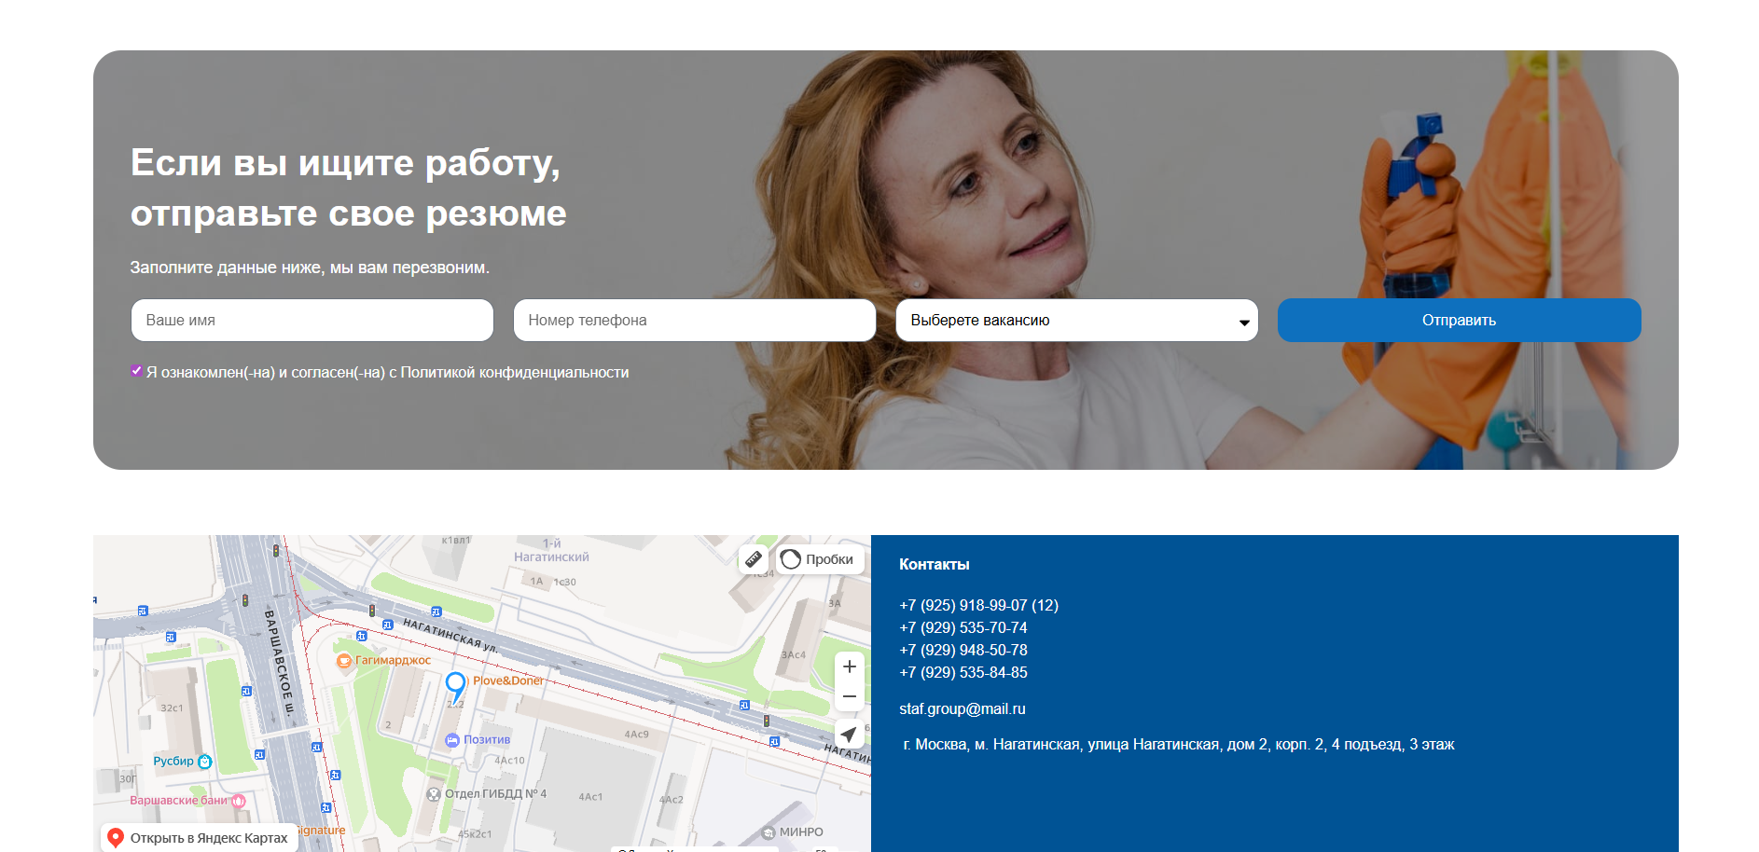Toggle the Пробки traffic layer
Screen dimensions: 1759x852
(x=819, y=559)
